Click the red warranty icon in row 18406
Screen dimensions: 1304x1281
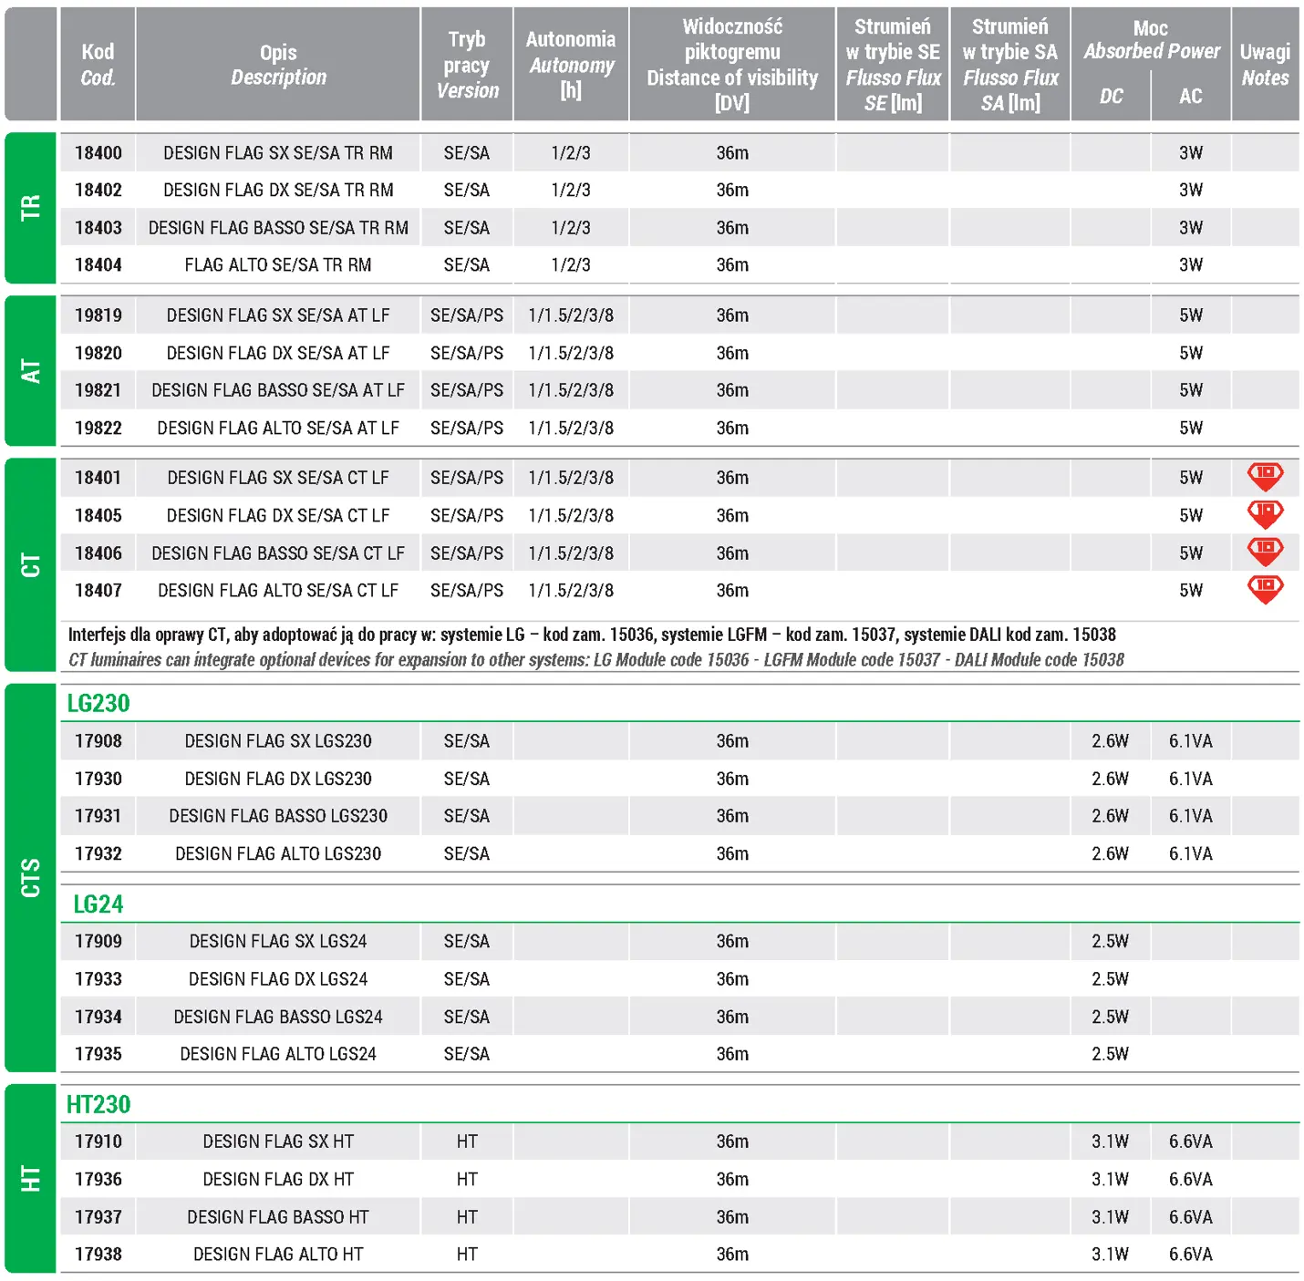(1265, 552)
